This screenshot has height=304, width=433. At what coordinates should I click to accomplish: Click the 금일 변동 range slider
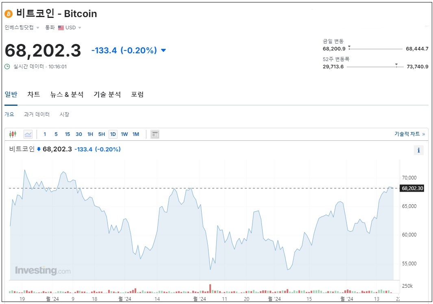tap(376, 49)
